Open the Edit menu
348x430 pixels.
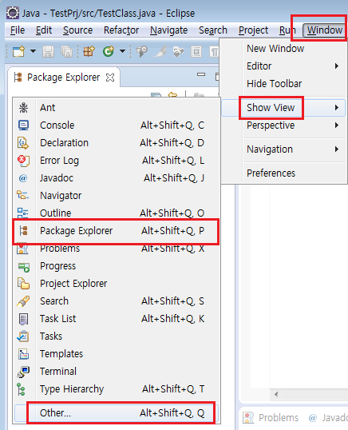coord(44,30)
